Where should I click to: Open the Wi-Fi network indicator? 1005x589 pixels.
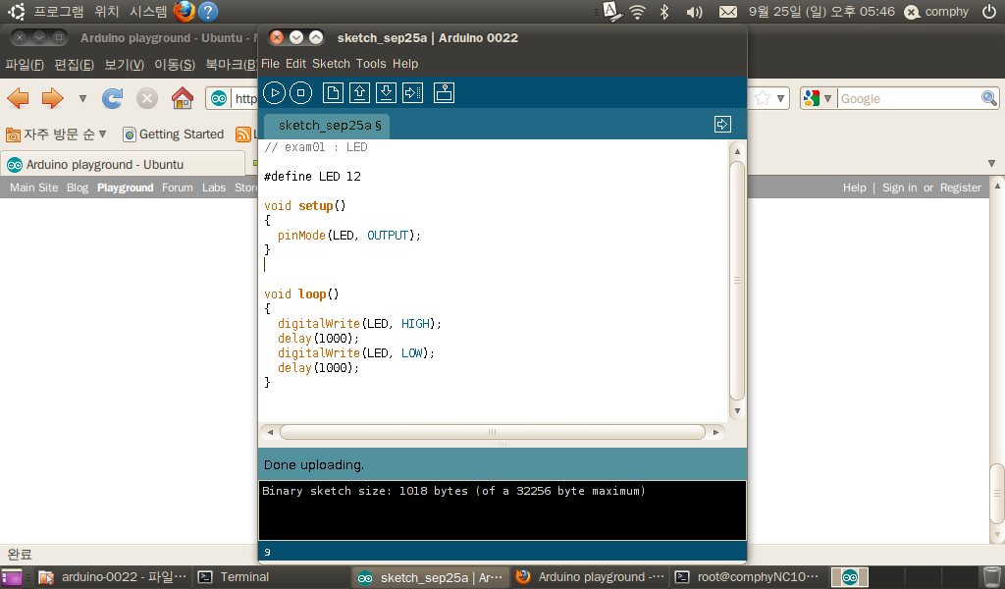(637, 12)
